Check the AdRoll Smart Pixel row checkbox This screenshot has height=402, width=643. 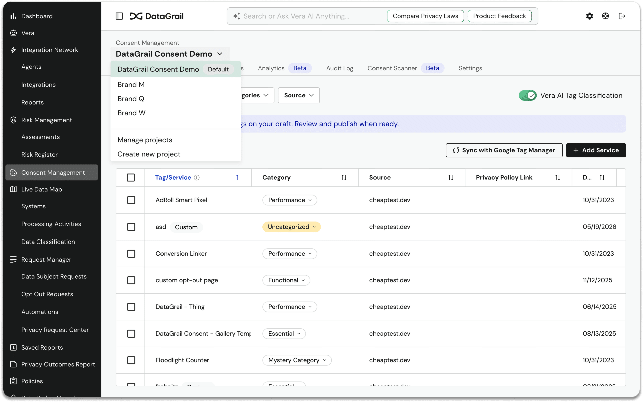point(131,200)
